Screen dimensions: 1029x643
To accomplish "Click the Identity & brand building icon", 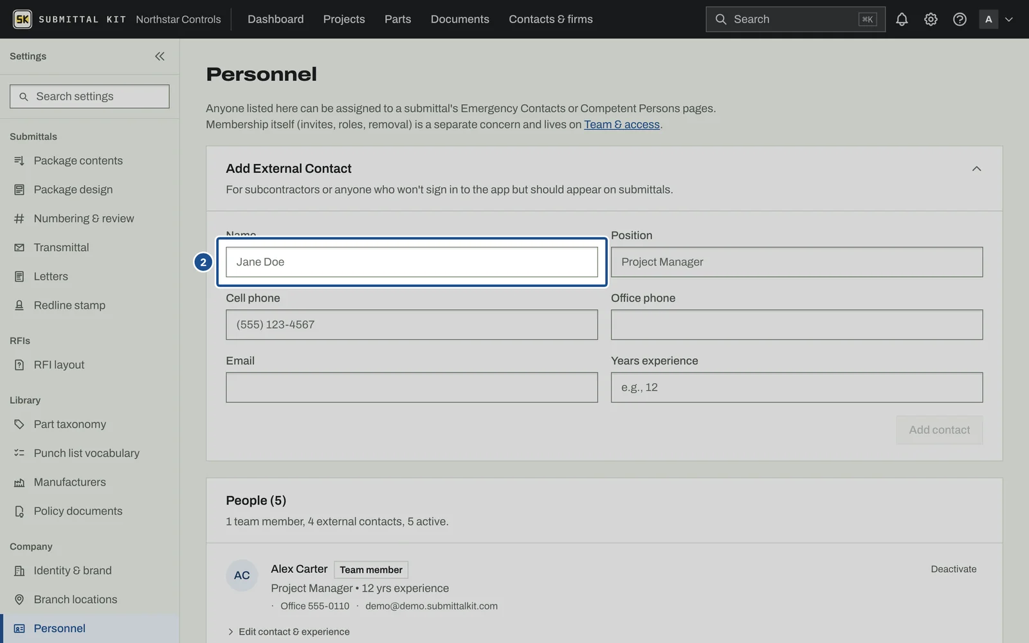I will point(19,570).
